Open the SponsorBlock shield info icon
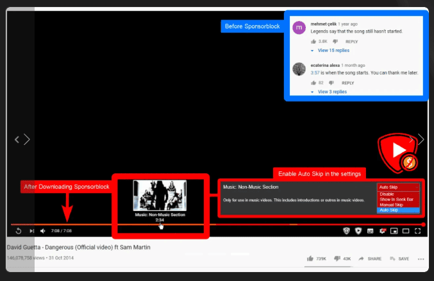Image resolution: width=434 pixels, height=281 pixels. (346, 231)
